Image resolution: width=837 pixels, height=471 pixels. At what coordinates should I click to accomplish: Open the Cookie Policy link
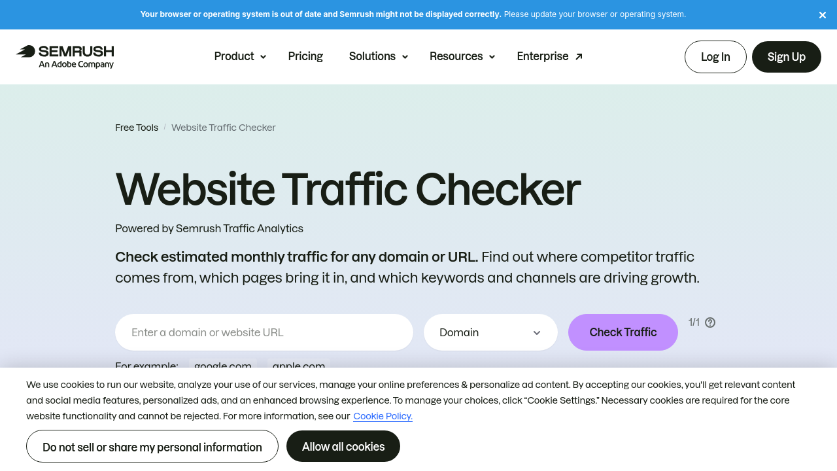383,416
